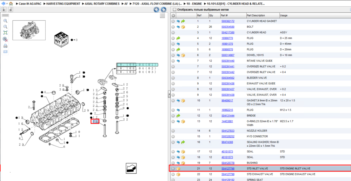Click 'HYD CONNECTOR' description cell

pos(257,136)
